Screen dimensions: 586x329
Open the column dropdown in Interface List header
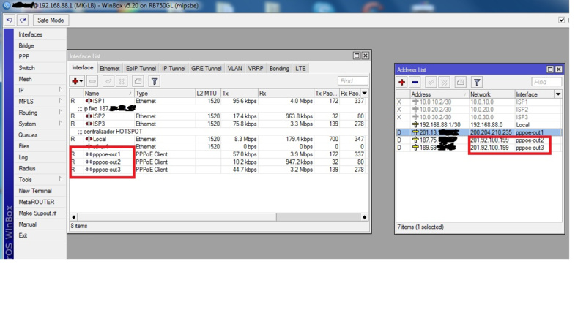click(x=364, y=93)
